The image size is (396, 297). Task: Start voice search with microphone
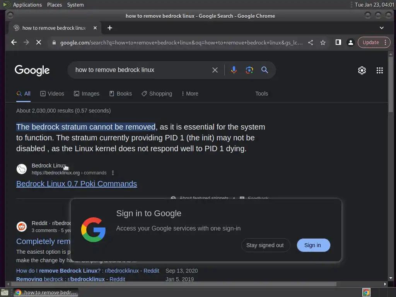[234, 70]
